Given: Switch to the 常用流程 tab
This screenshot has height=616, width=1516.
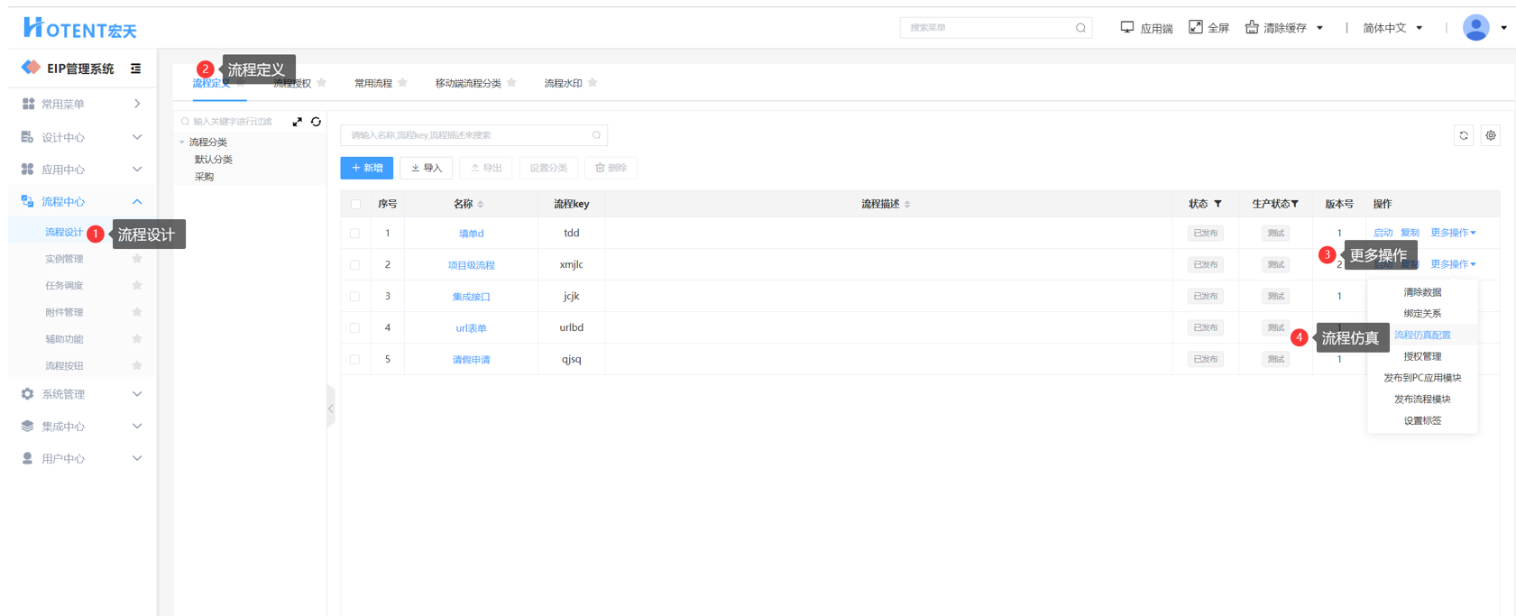Looking at the screenshot, I should 373,84.
